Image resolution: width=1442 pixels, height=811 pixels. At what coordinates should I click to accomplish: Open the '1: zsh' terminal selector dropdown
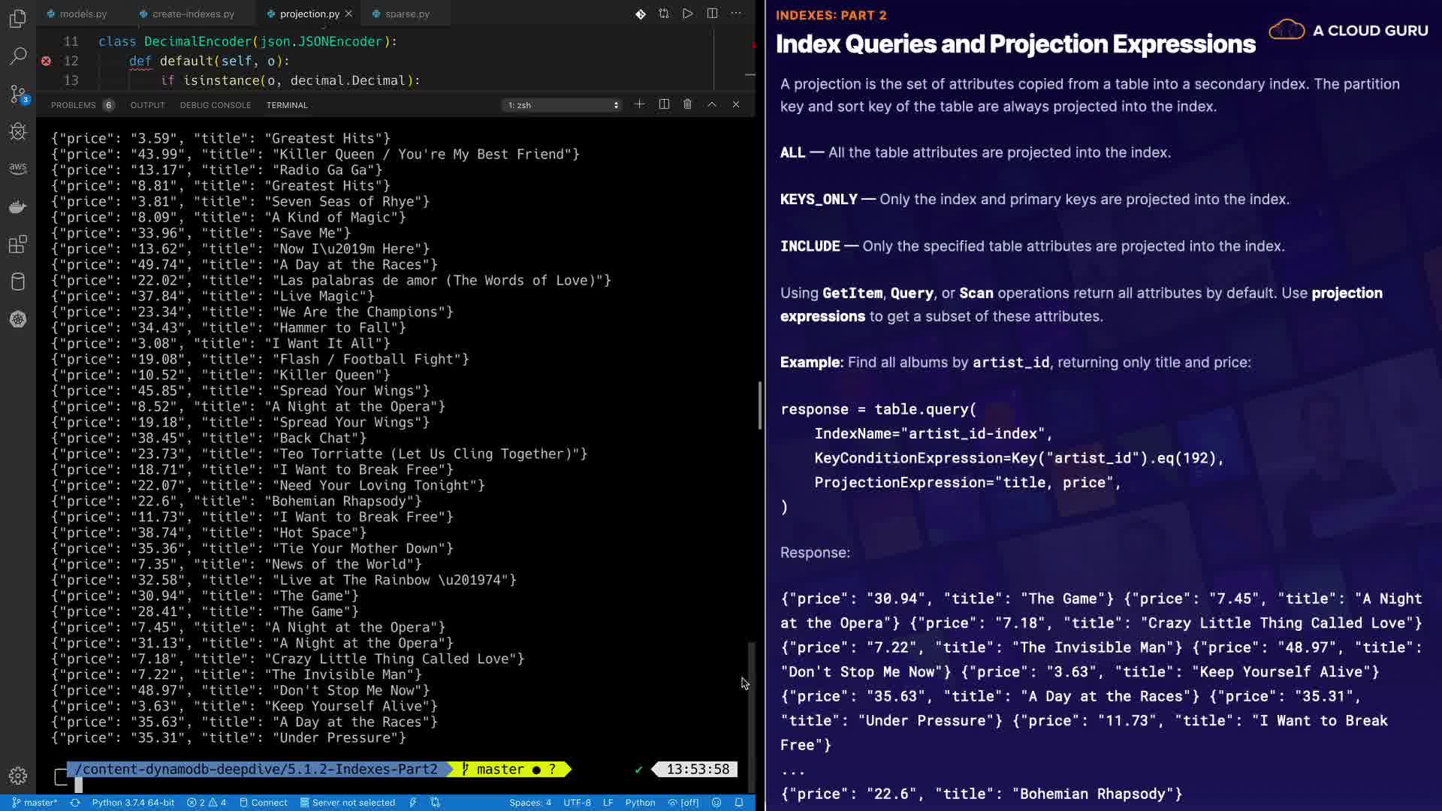click(563, 105)
